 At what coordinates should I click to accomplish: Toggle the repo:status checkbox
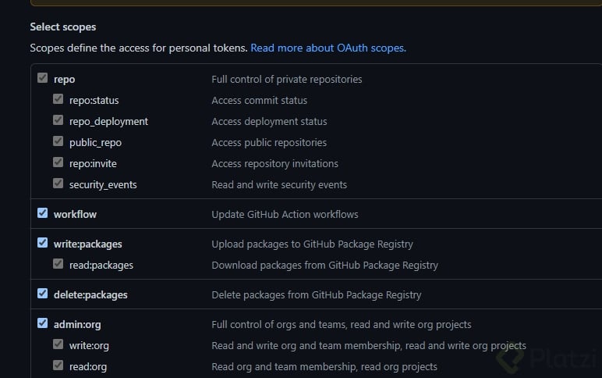coord(58,100)
